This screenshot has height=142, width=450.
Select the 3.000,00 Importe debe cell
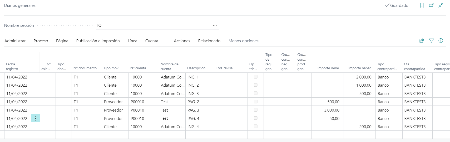click(x=328, y=110)
